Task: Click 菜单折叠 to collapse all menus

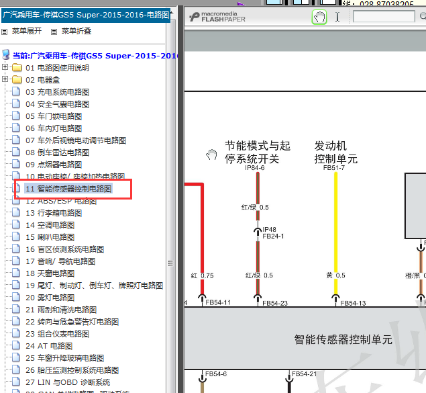Action: pos(76,31)
